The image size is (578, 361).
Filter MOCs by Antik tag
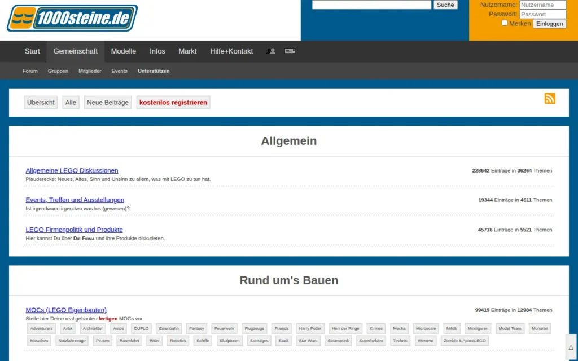point(68,329)
